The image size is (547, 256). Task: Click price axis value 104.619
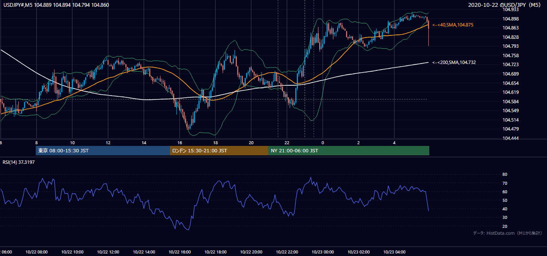click(510, 92)
